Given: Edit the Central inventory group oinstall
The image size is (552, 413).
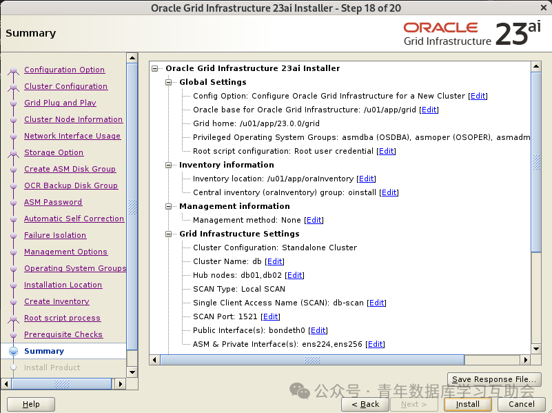Looking at the screenshot, I should pyautogui.click(x=389, y=192).
